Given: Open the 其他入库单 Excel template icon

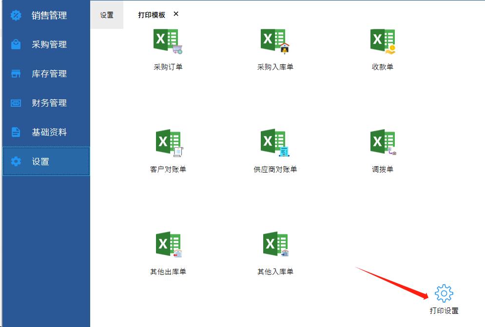Looking at the screenshot, I should (275, 244).
